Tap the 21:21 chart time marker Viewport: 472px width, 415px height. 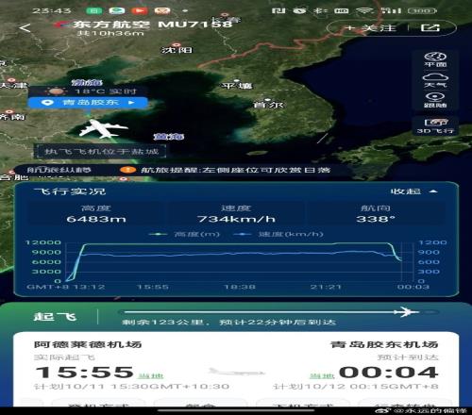[326, 287]
